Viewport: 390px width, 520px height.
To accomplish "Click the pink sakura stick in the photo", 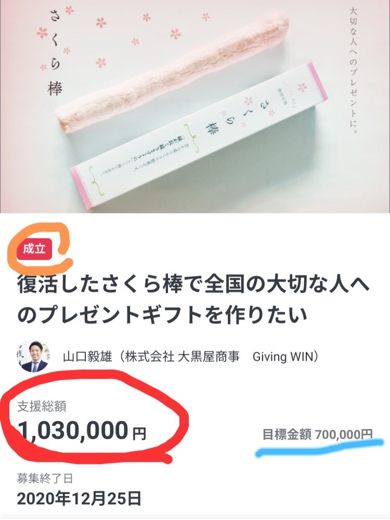I will [x=173, y=70].
